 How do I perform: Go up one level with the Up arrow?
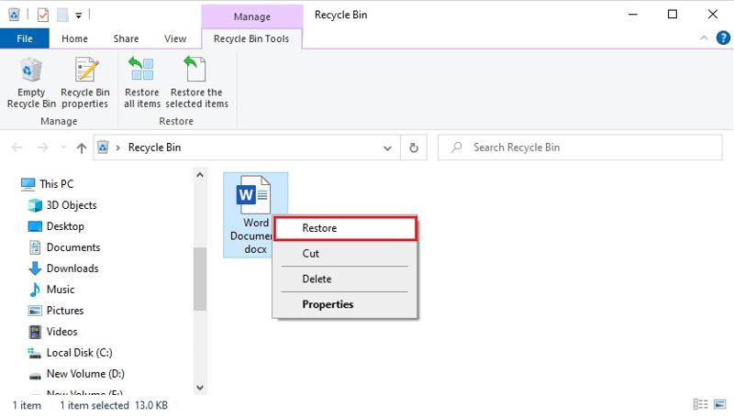point(82,148)
